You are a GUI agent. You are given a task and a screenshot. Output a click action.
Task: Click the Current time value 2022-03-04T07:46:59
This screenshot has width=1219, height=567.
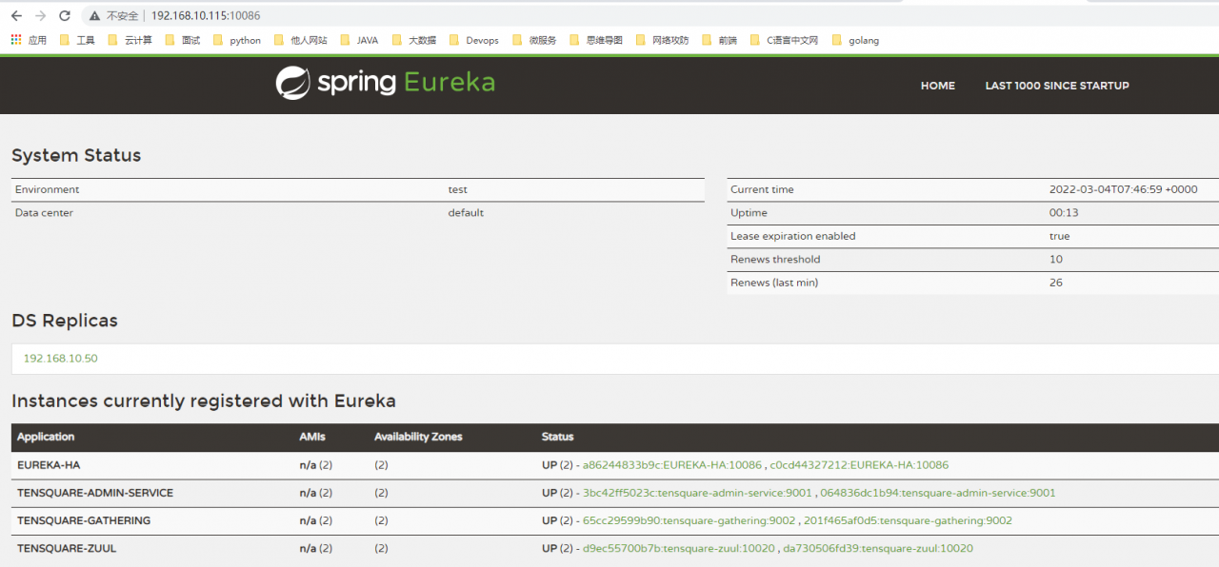[1124, 189]
